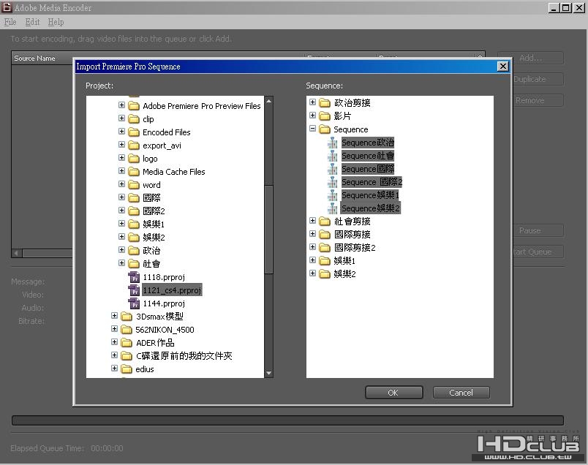588x465 pixels.
Task: Select the 國際2 folder name in Project tree
Action: click(154, 211)
